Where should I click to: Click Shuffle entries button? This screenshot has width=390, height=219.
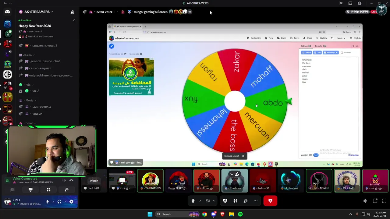[307, 53]
